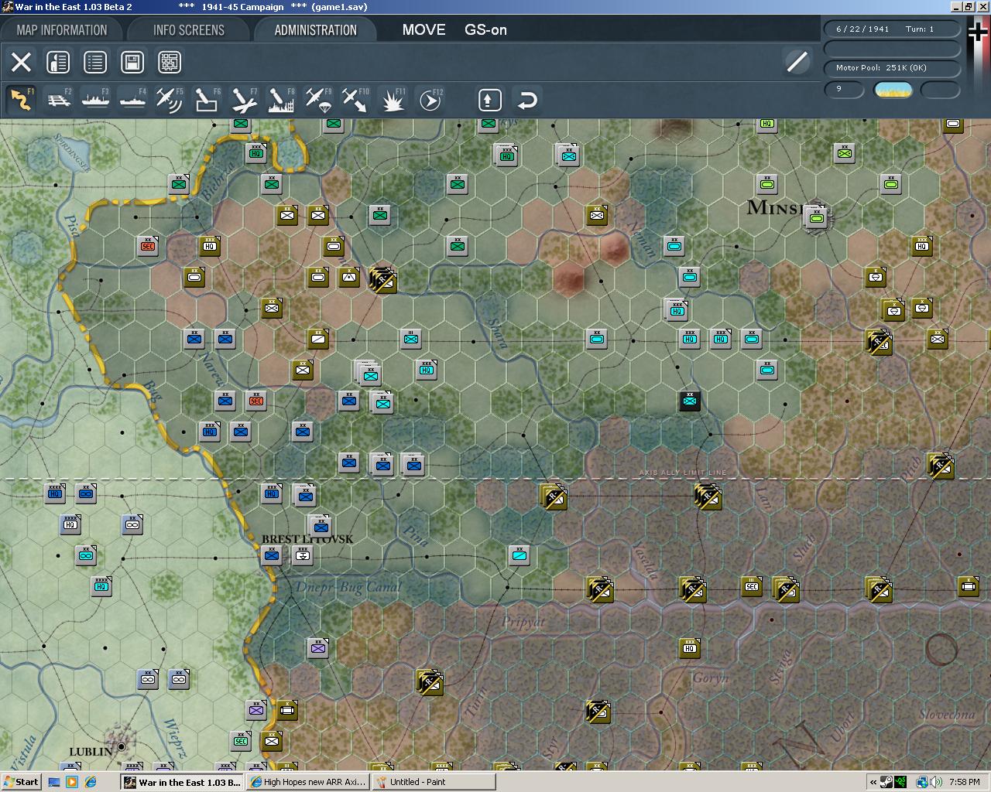
Task: Show battle sites (F11) icon
Action: point(393,100)
